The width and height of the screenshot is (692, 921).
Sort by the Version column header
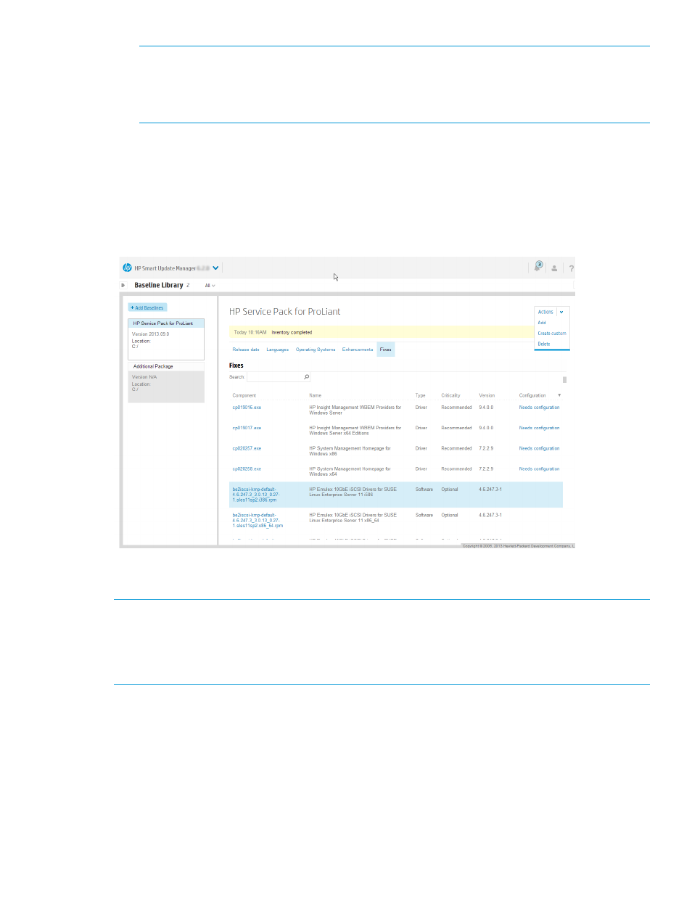click(x=487, y=396)
